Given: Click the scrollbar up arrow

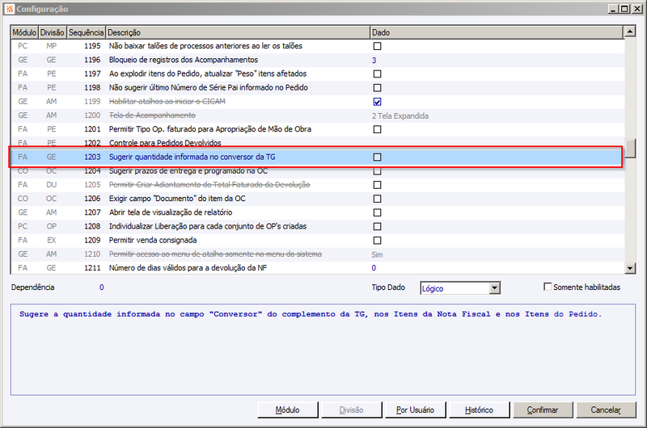Looking at the screenshot, I should (x=630, y=31).
